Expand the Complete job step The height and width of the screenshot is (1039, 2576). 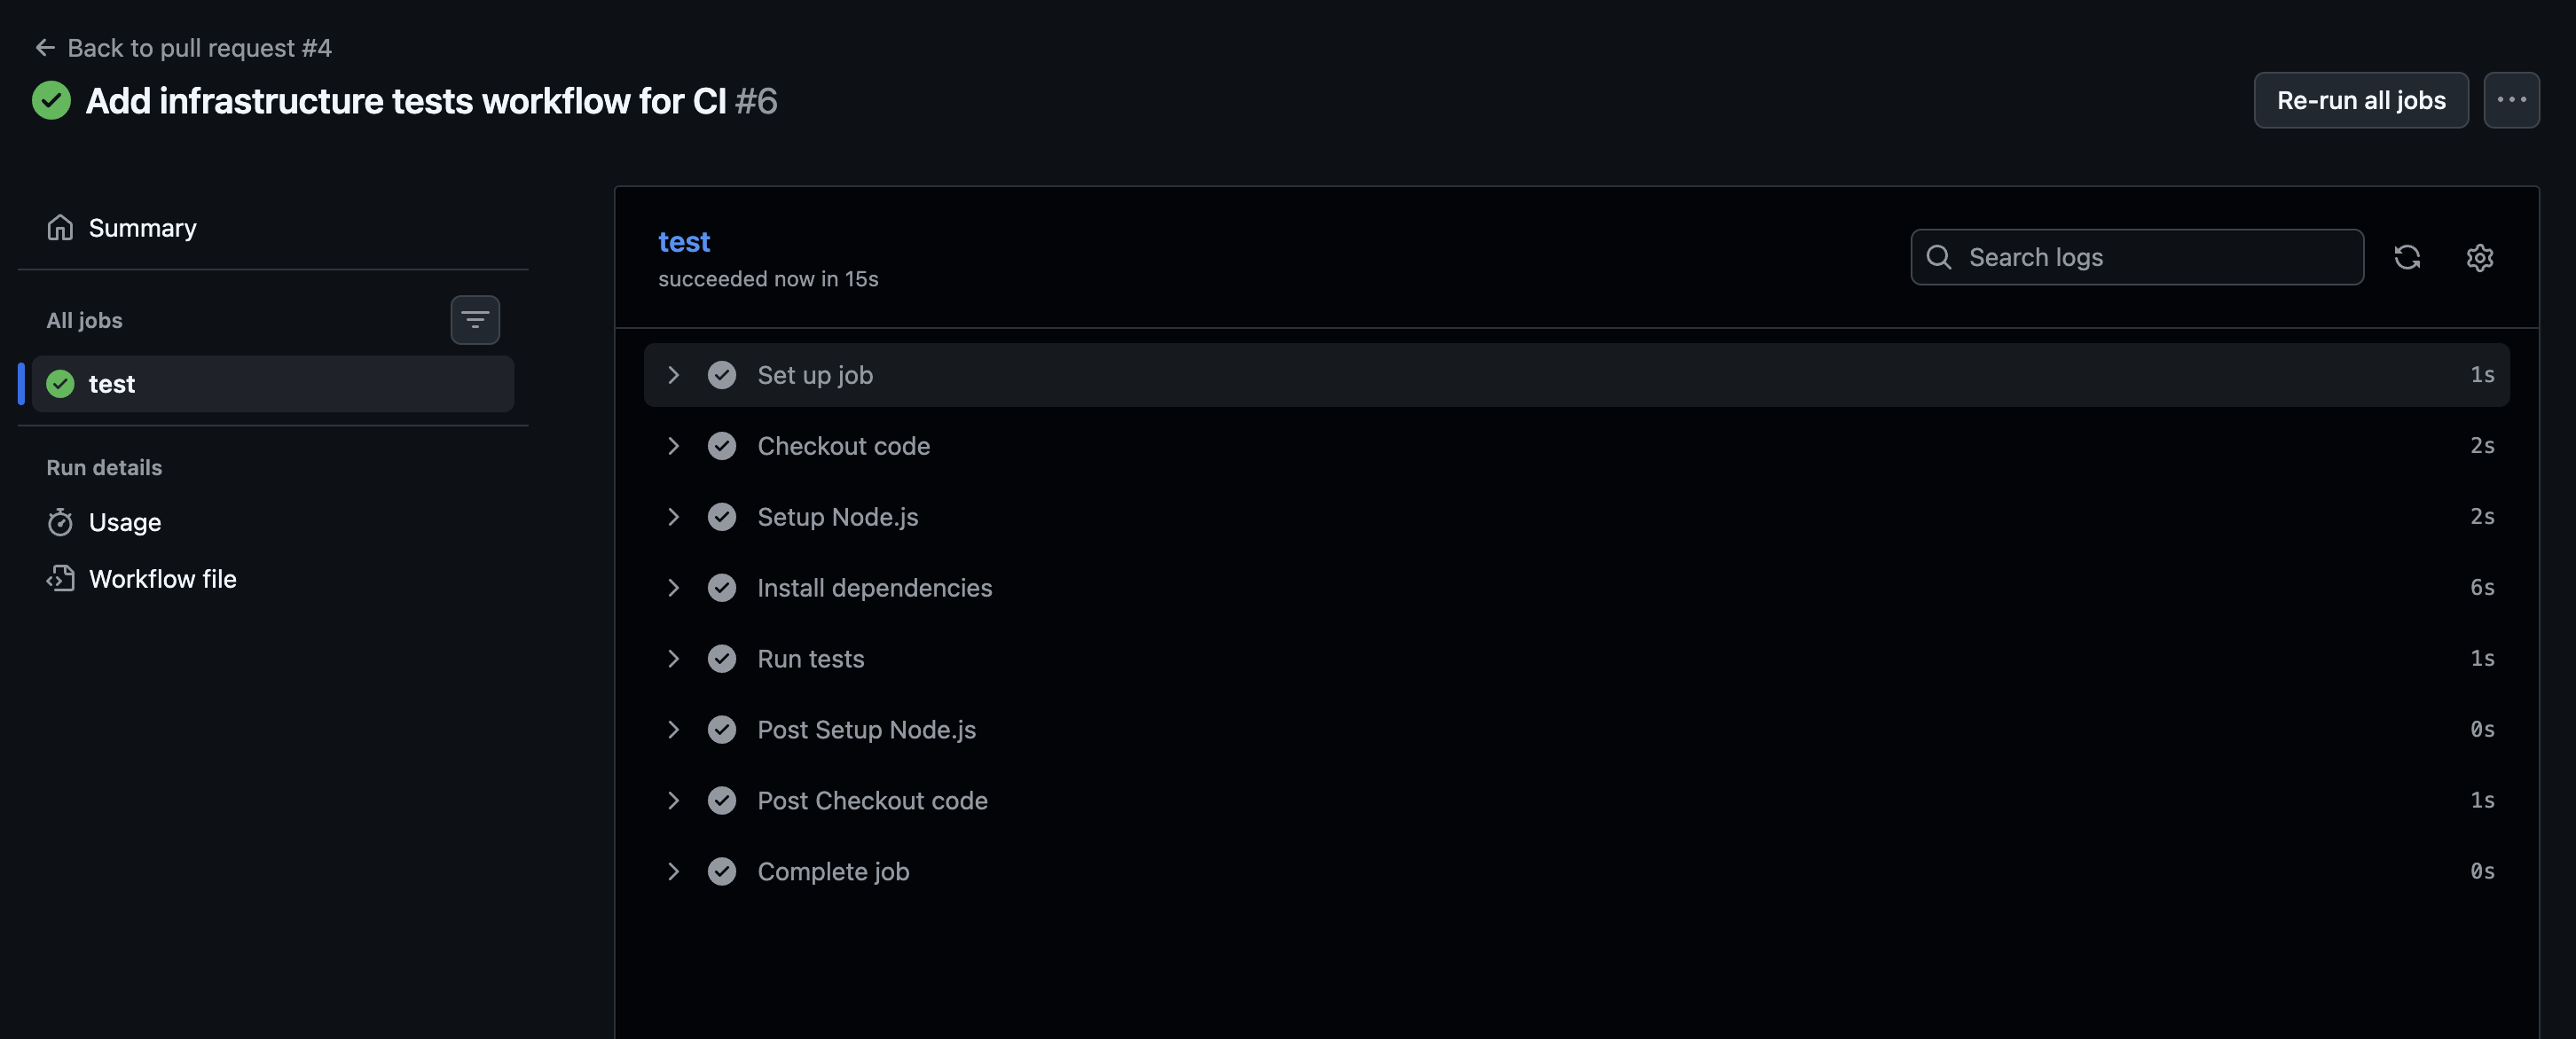(x=674, y=871)
